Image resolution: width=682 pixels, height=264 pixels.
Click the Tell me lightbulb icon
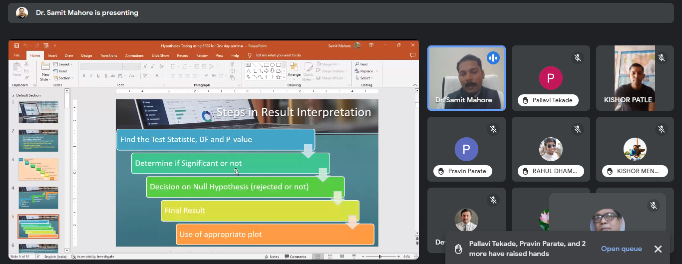pos(250,55)
